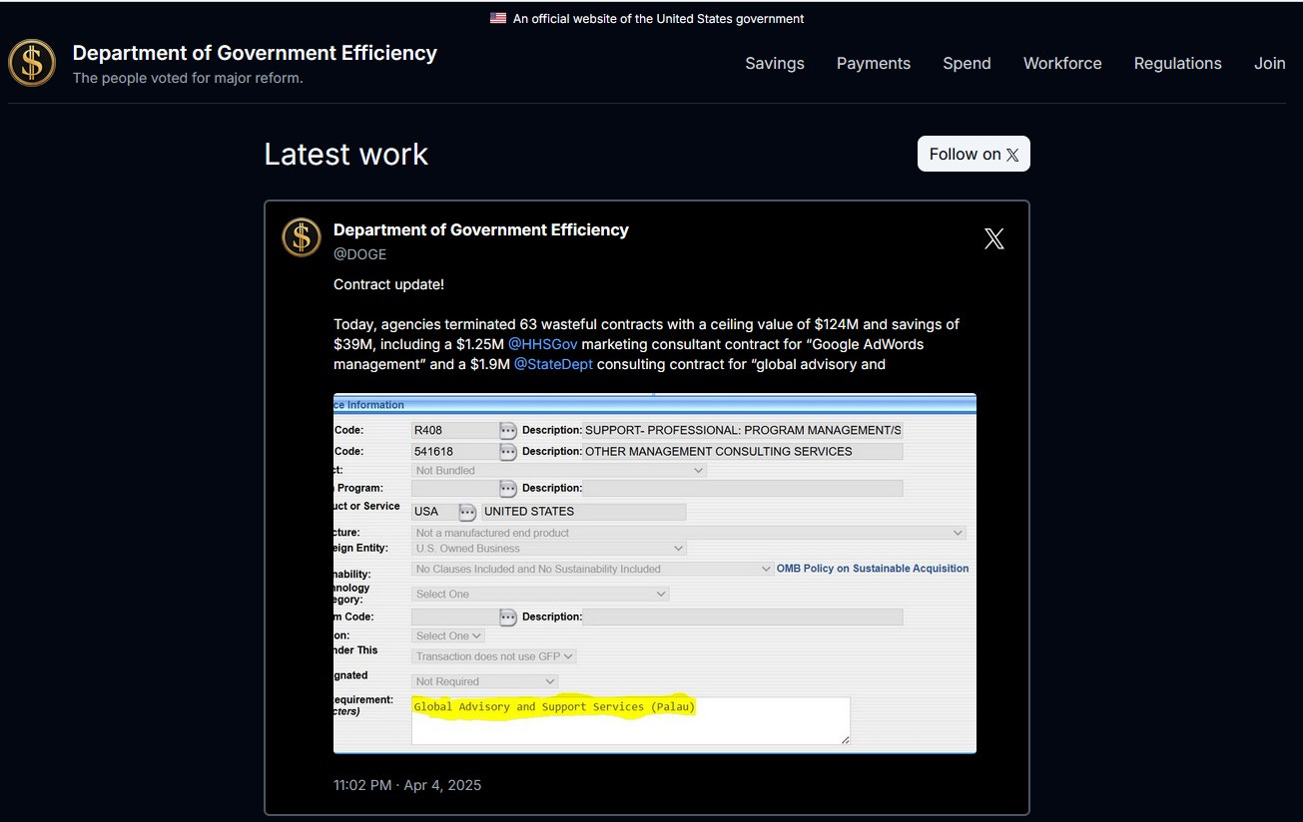Click the DOGE avatar in the tweet
Screen dimensions: 1303x822
[301, 237]
